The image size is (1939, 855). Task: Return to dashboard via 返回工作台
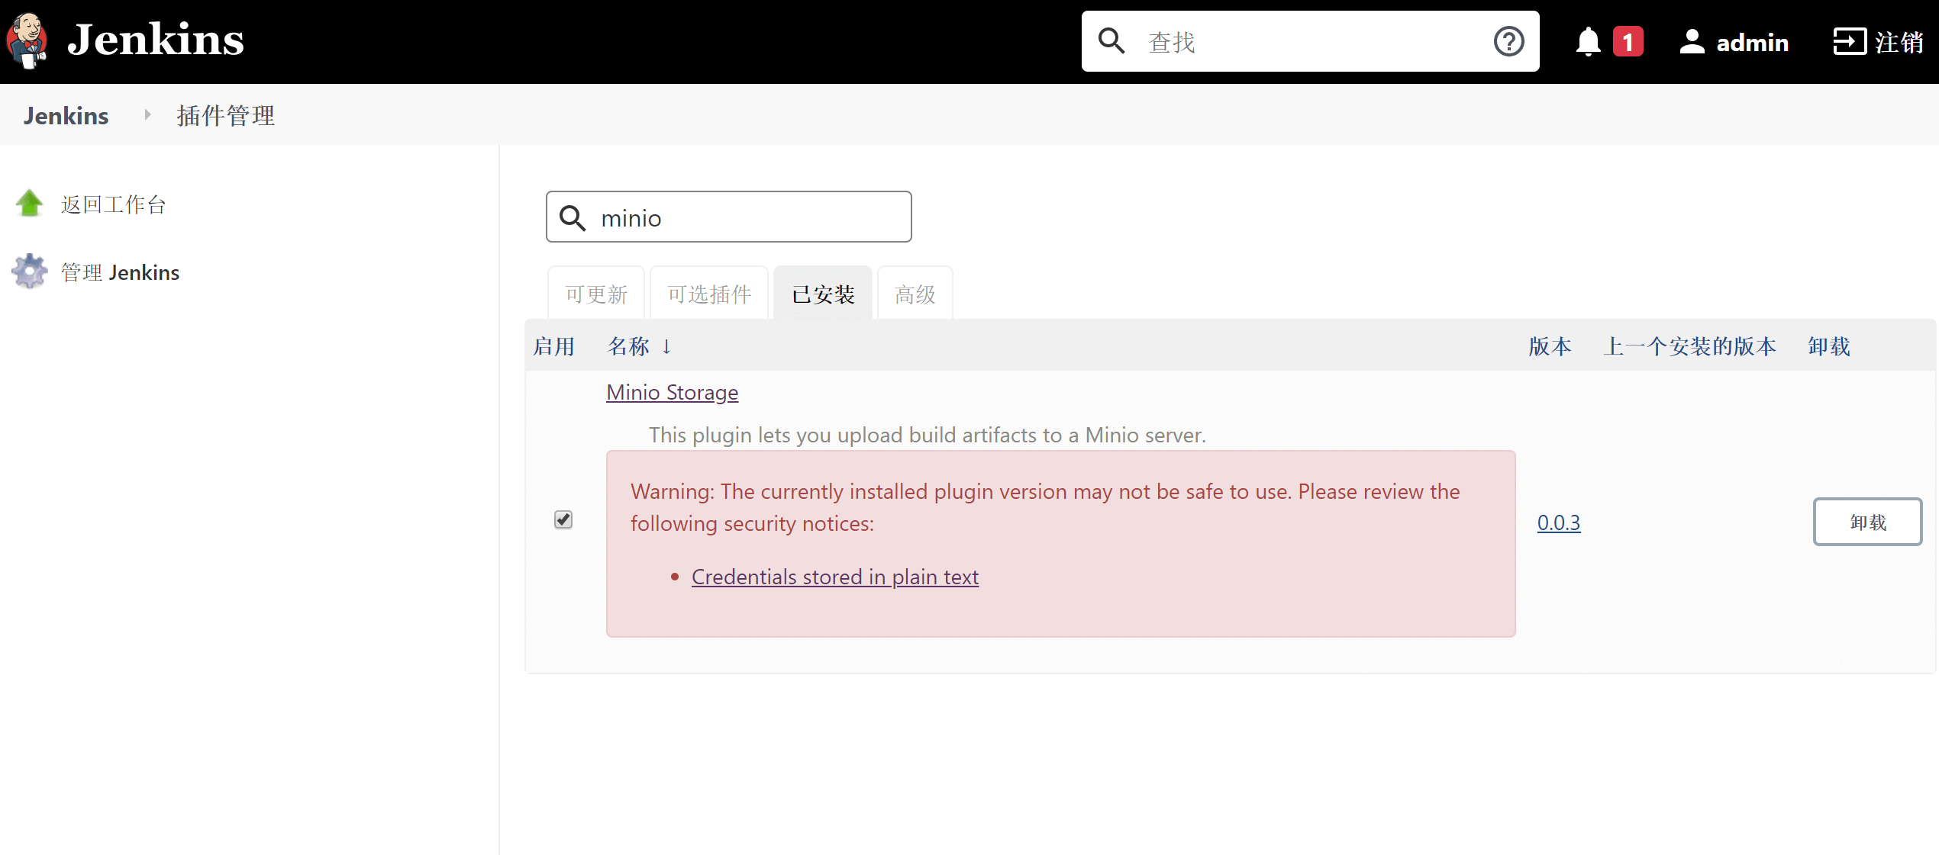point(113,204)
